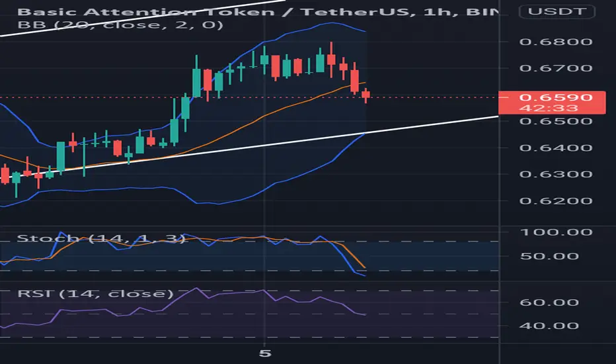
Task: Click the USDT currency button
Action: click(557, 11)
